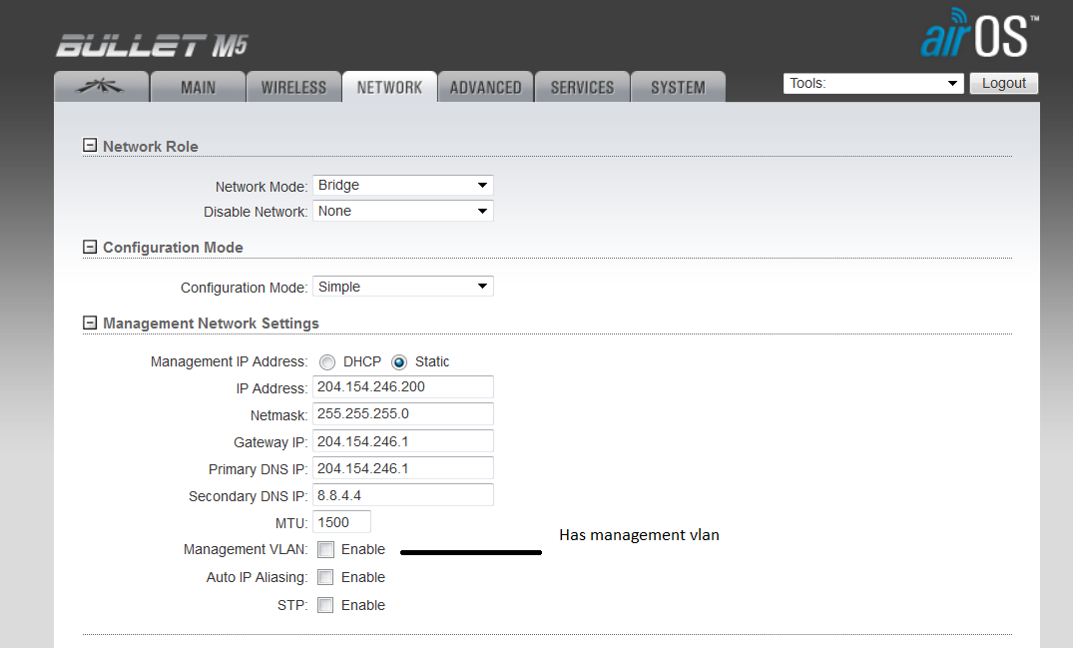The height and width of the screenshot is (648, 1073).
Task: Open the Network Mode dropdown
Action: coord(403,186)
